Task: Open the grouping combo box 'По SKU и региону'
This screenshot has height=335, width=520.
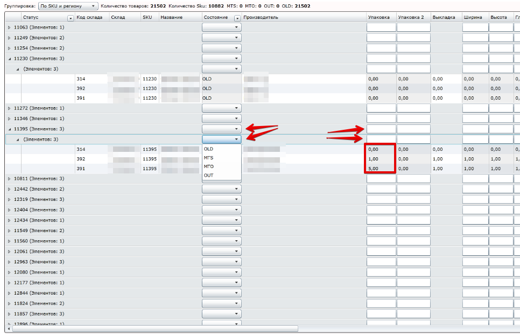Action: 68,6
